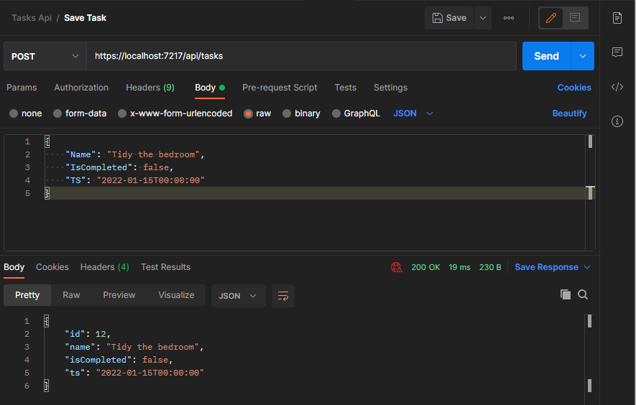Open the response Cookies tab
Screen dimensions: 636x405
click(x=52, y=267)
